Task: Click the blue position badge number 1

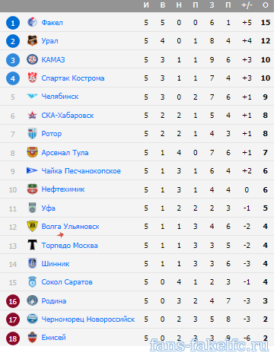Action: pos(13,23)
